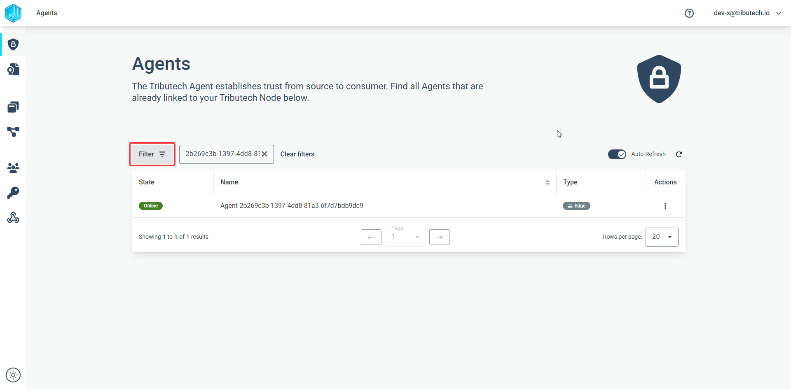The height and width of the screenshot is (389, 791).
Task: Open the users group icon in sidebar
Action: [13, 168]
